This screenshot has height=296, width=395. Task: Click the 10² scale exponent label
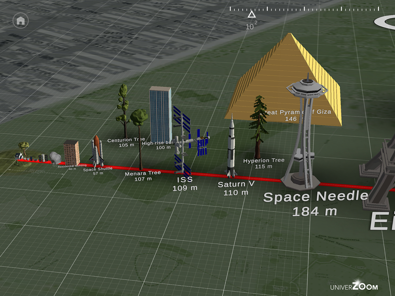(251, 25)
